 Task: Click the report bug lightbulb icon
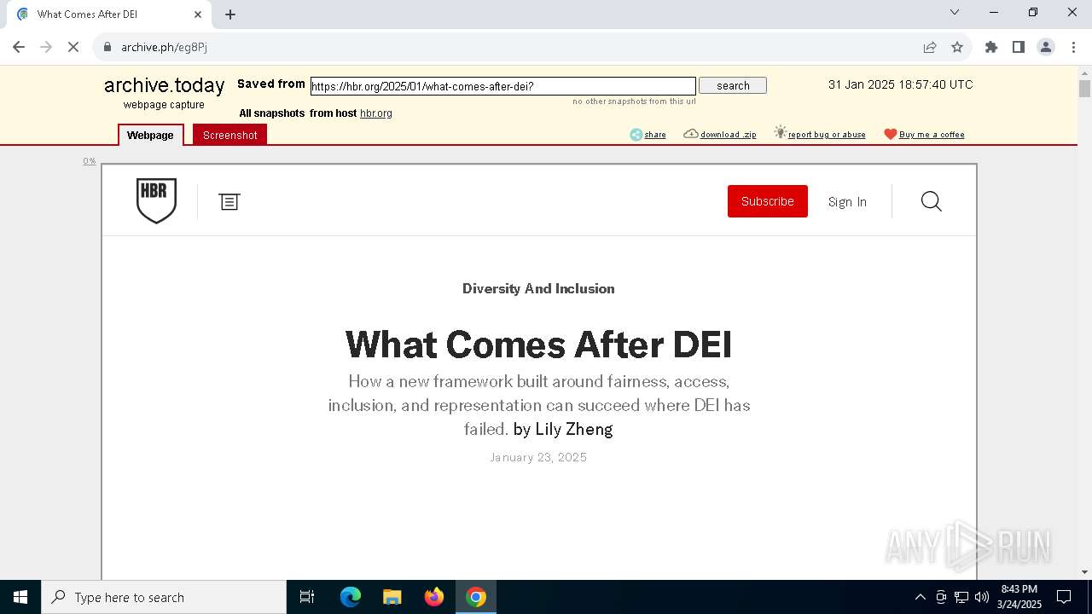click(780, 132)
